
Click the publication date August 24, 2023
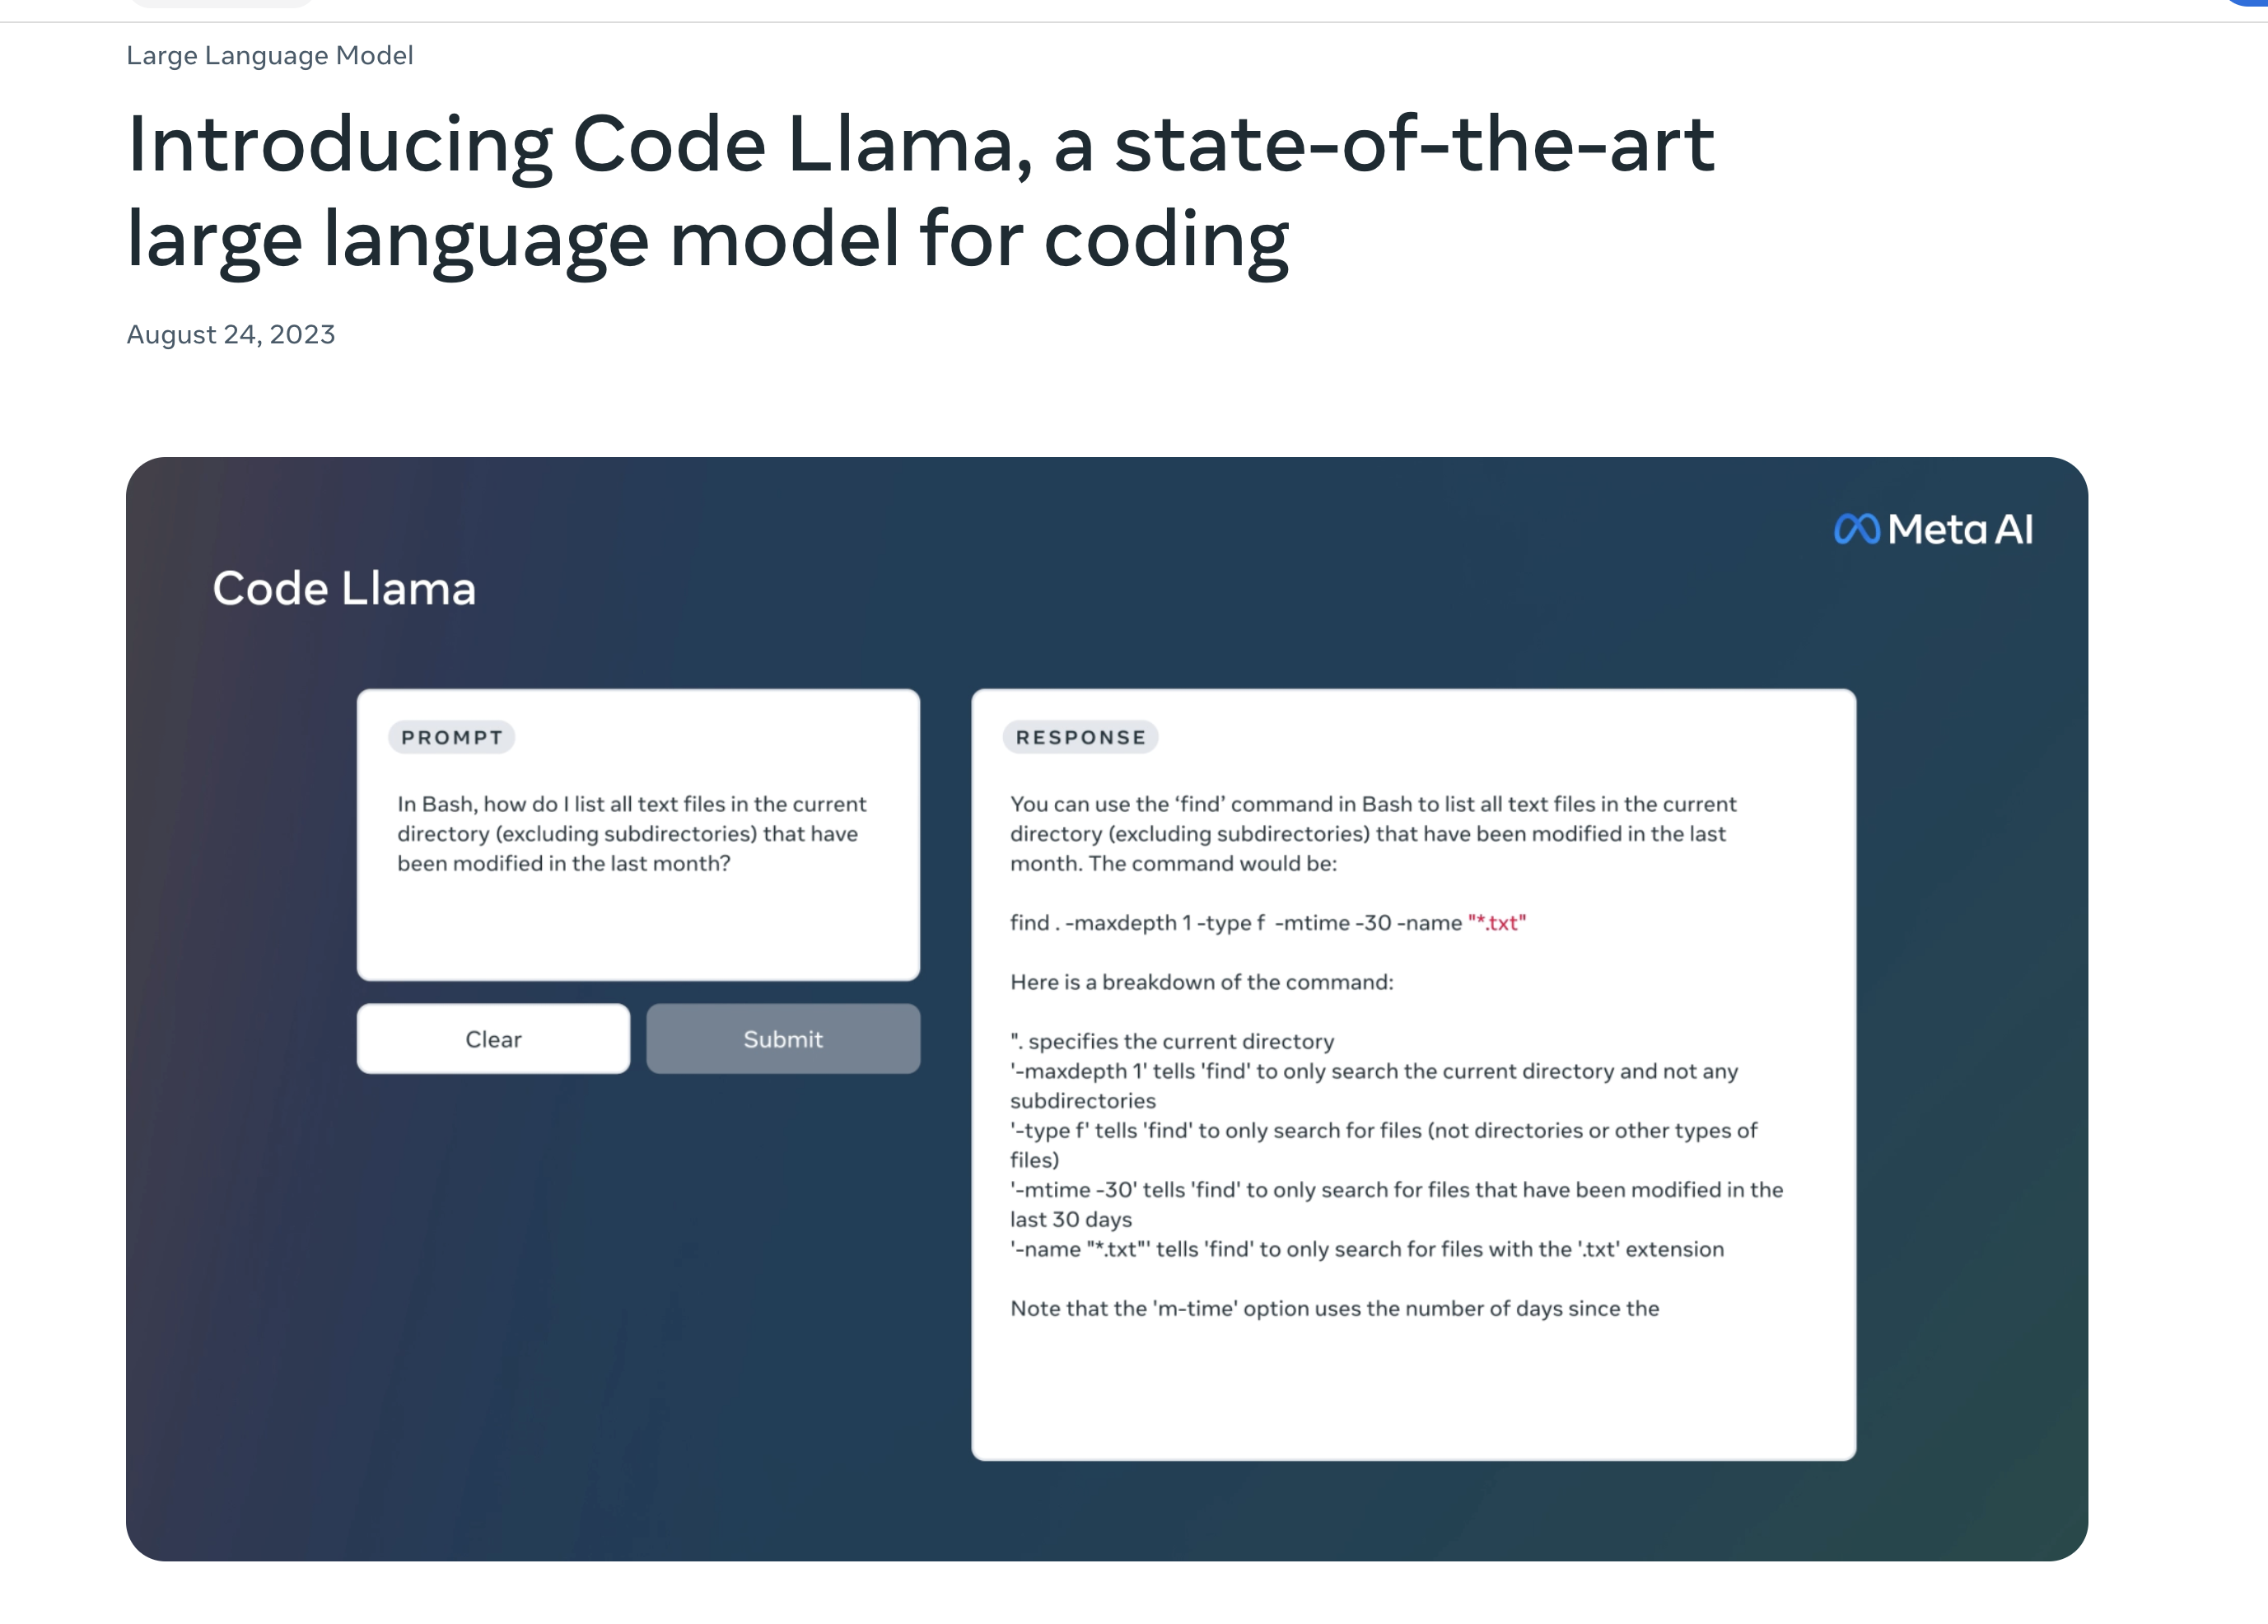[230, 334]
